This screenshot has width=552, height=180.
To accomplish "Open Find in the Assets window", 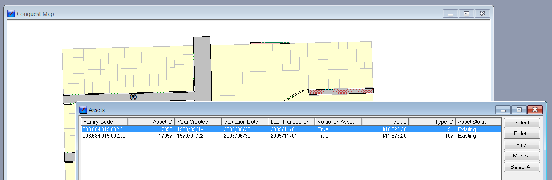I will (x=522, y=145).
